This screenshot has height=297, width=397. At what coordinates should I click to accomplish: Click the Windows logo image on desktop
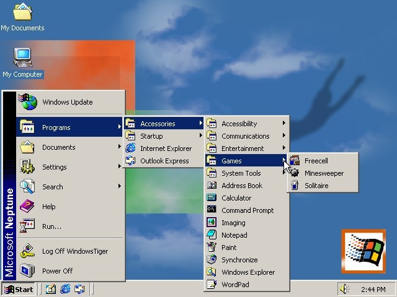(364, 251)
